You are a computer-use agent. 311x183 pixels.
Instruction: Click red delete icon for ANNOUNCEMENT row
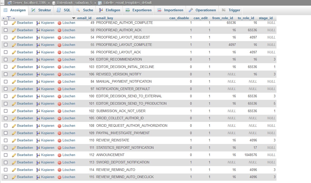pos(59,155)
